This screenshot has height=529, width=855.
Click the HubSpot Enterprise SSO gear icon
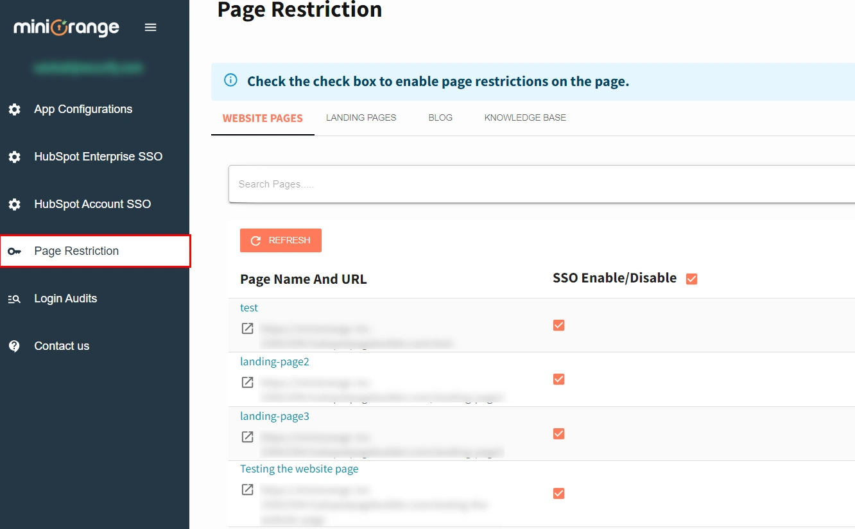14,157
